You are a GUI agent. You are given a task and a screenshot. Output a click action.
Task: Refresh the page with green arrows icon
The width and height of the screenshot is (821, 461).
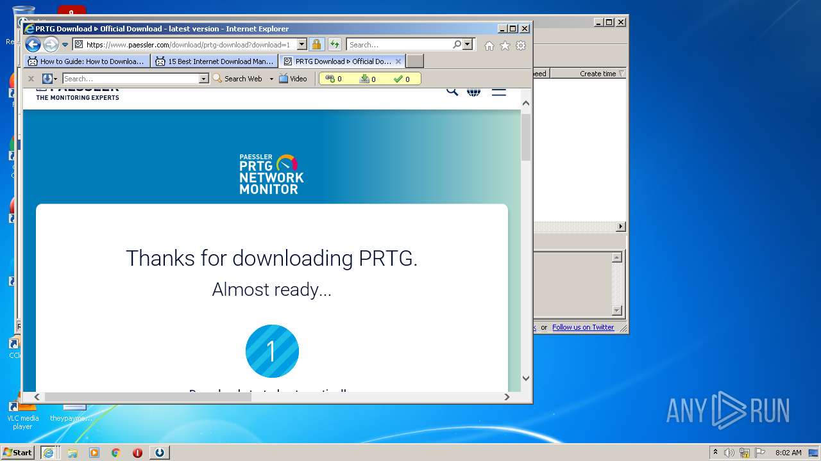335,45
